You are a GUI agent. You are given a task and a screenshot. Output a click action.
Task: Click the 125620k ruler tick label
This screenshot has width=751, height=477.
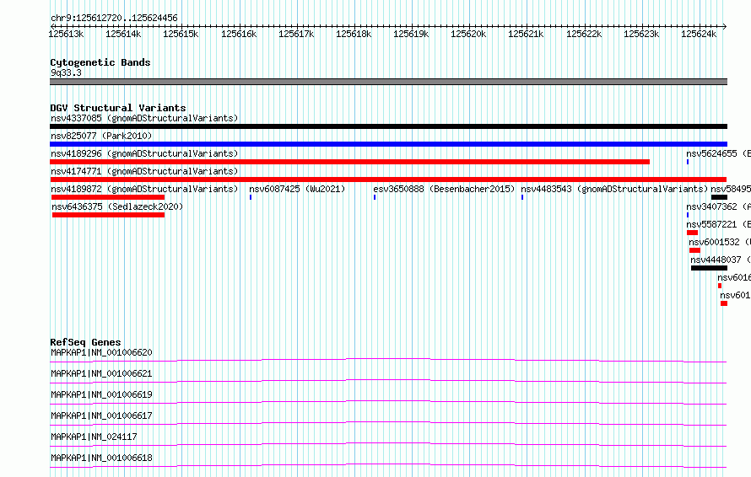point(468,34)
